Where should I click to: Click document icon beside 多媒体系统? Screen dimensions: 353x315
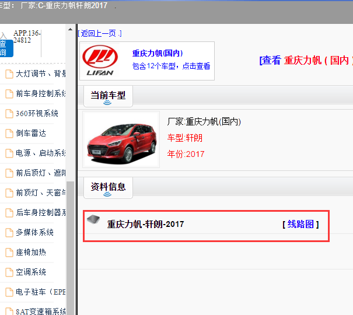(9, 233)
